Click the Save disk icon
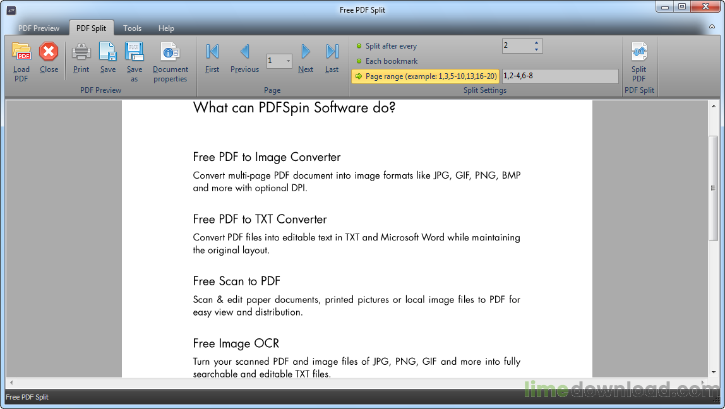725x409 pixels. click(108, 52)
